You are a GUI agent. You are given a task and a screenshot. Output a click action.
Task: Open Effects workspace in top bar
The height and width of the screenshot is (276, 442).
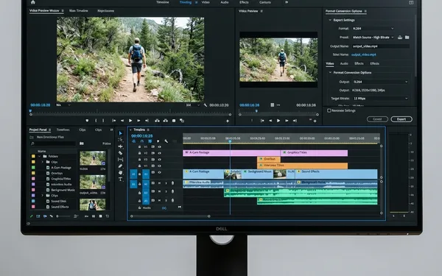coord(244,2)
